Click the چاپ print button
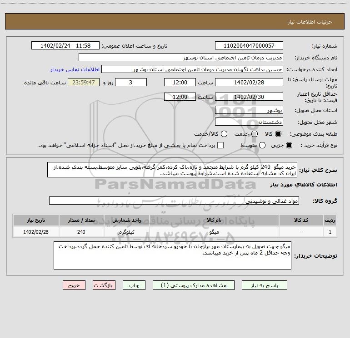 (134, 285)
